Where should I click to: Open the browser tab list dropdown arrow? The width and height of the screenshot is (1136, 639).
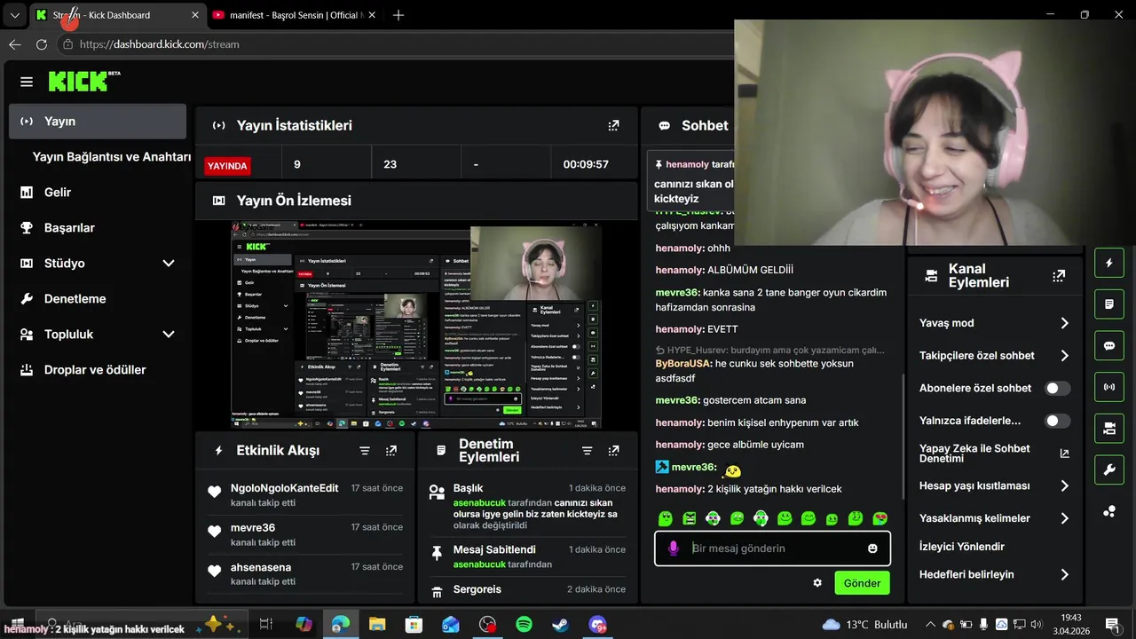coord(14,15)
